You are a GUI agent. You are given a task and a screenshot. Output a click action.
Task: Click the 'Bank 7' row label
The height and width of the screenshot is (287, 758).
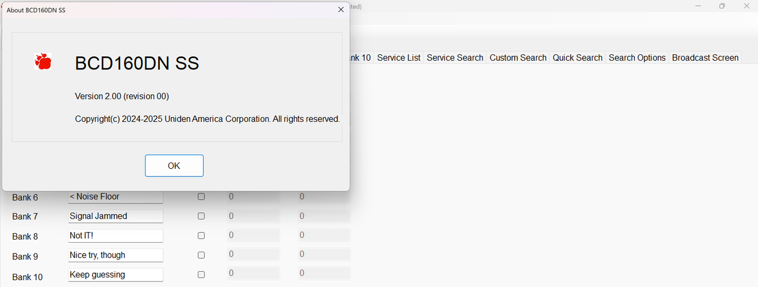pyautogui.click(x=25, y=216)
